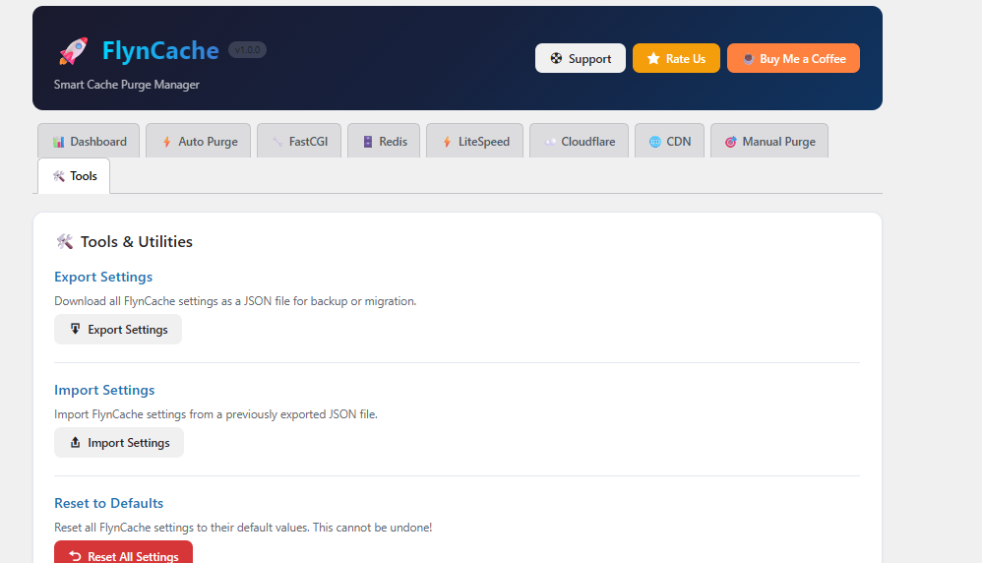Click the Reset to Defaults heading
This screenshot has height=563, width=982.
[109, 504]
